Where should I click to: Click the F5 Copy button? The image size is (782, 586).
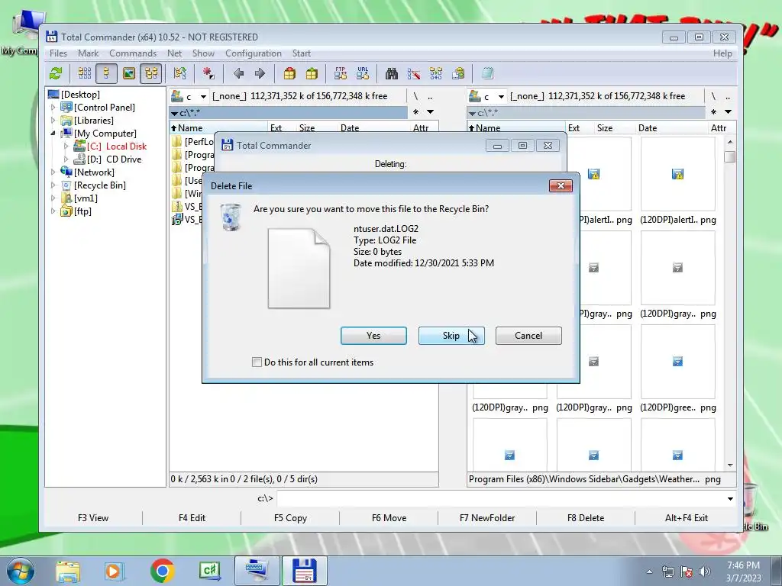pyautogui.click(x=290, y=518)
